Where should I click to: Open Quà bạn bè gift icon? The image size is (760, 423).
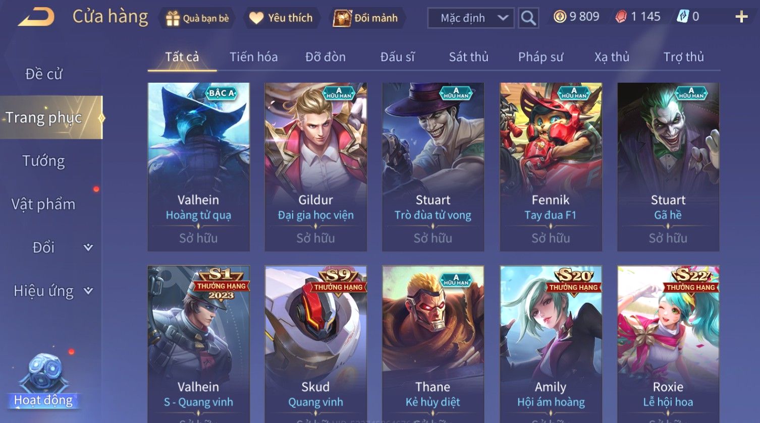(173, 19)
